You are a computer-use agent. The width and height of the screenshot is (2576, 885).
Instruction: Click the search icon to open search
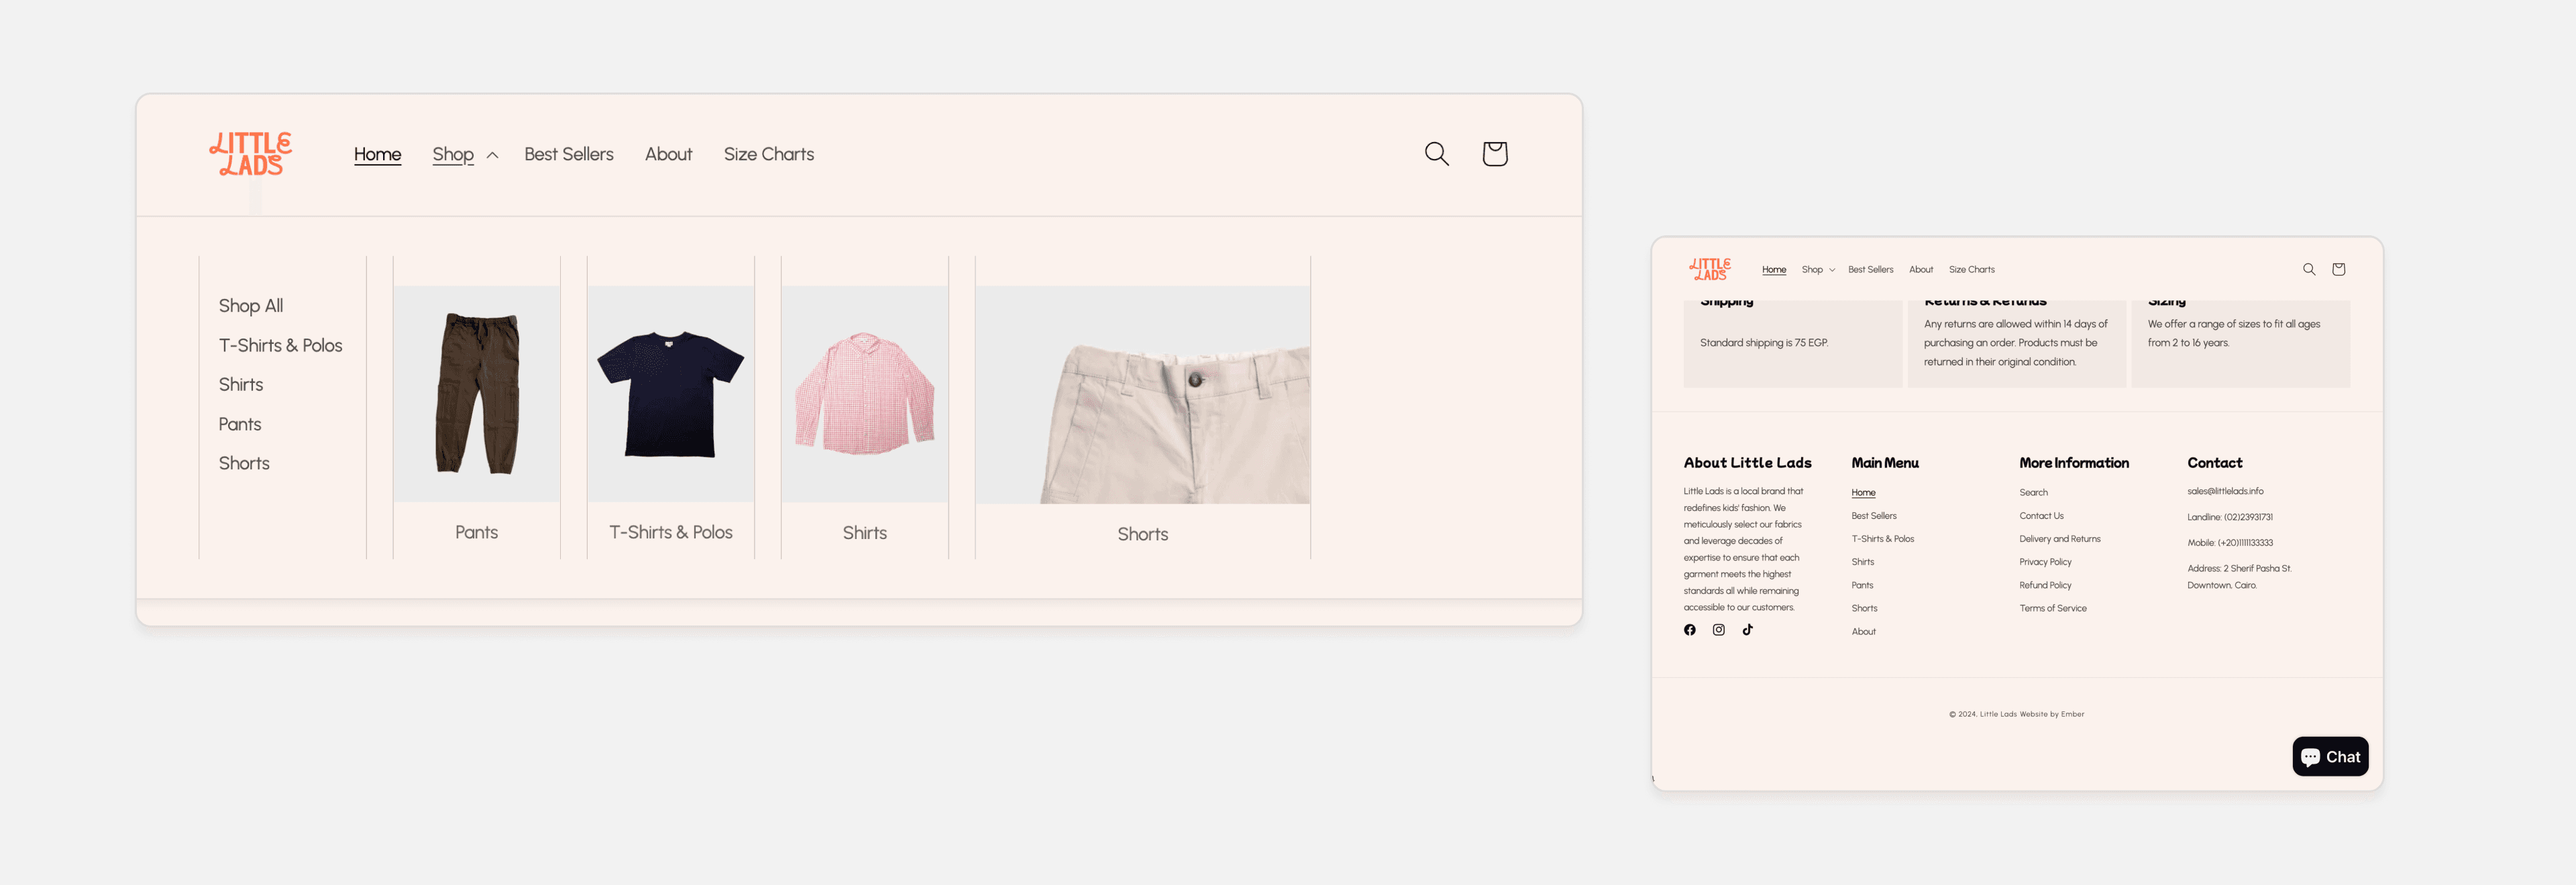point(1436,154)
